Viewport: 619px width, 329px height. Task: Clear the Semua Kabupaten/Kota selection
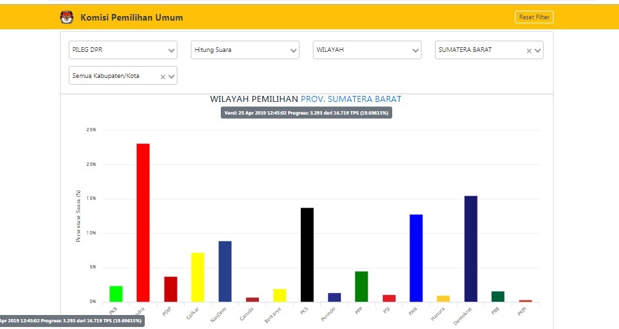point(163,77)
